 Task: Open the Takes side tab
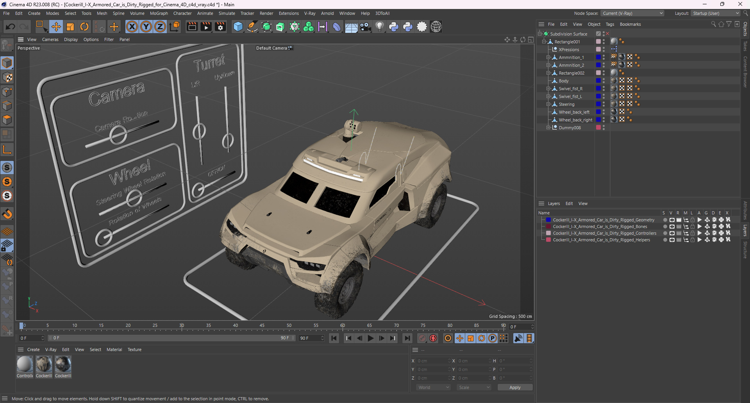[x=745, y=46]
